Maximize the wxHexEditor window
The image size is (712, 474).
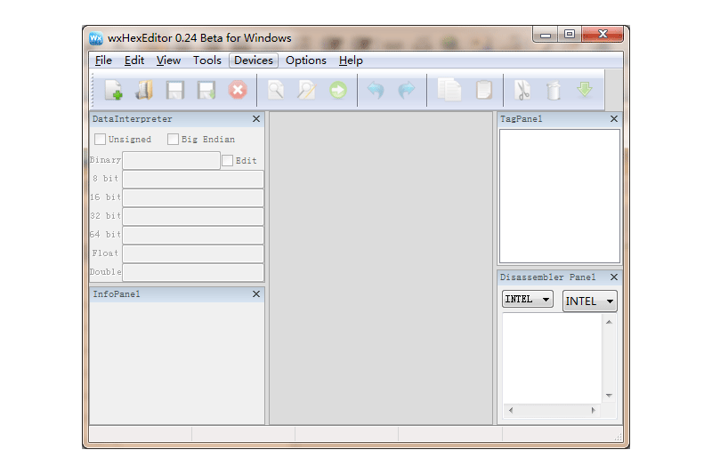(x=570, y=35)
